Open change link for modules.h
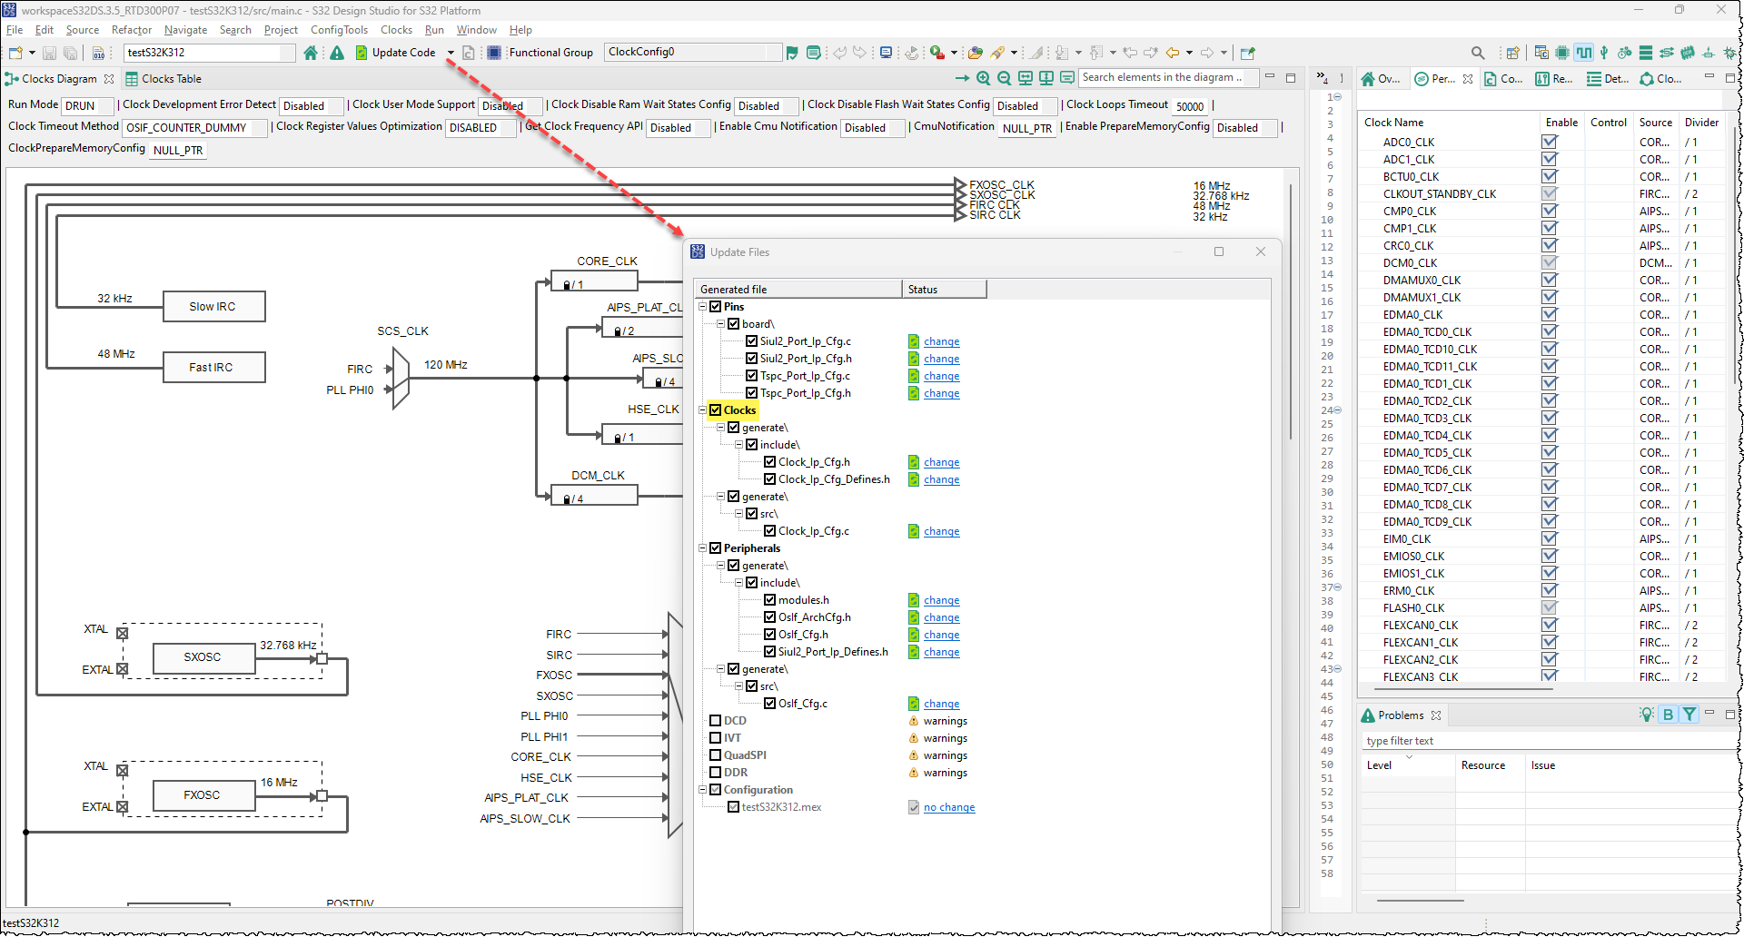The image size is (1744, 937). point(941,600)
